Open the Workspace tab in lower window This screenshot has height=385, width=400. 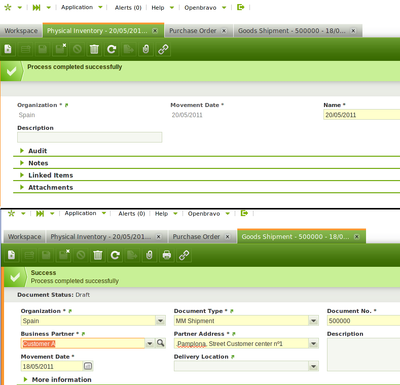[24, 236]
